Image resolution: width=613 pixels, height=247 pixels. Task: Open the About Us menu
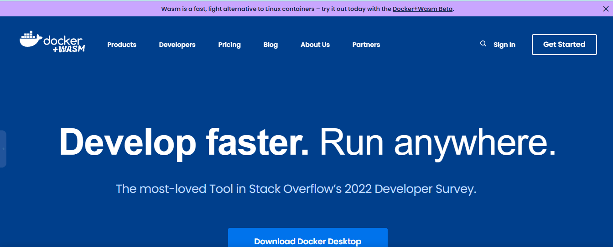coord(315,45)
